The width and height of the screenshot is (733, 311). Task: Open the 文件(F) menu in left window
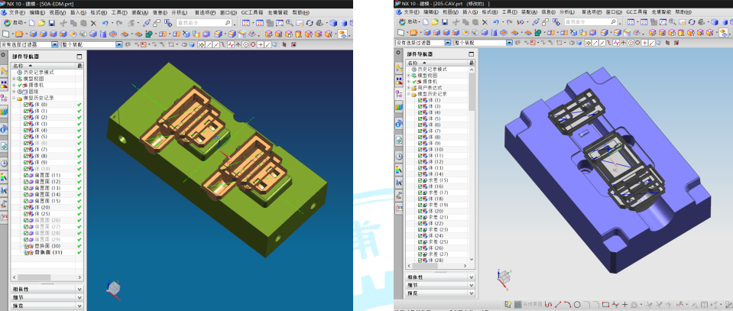(x=17, y=12)
